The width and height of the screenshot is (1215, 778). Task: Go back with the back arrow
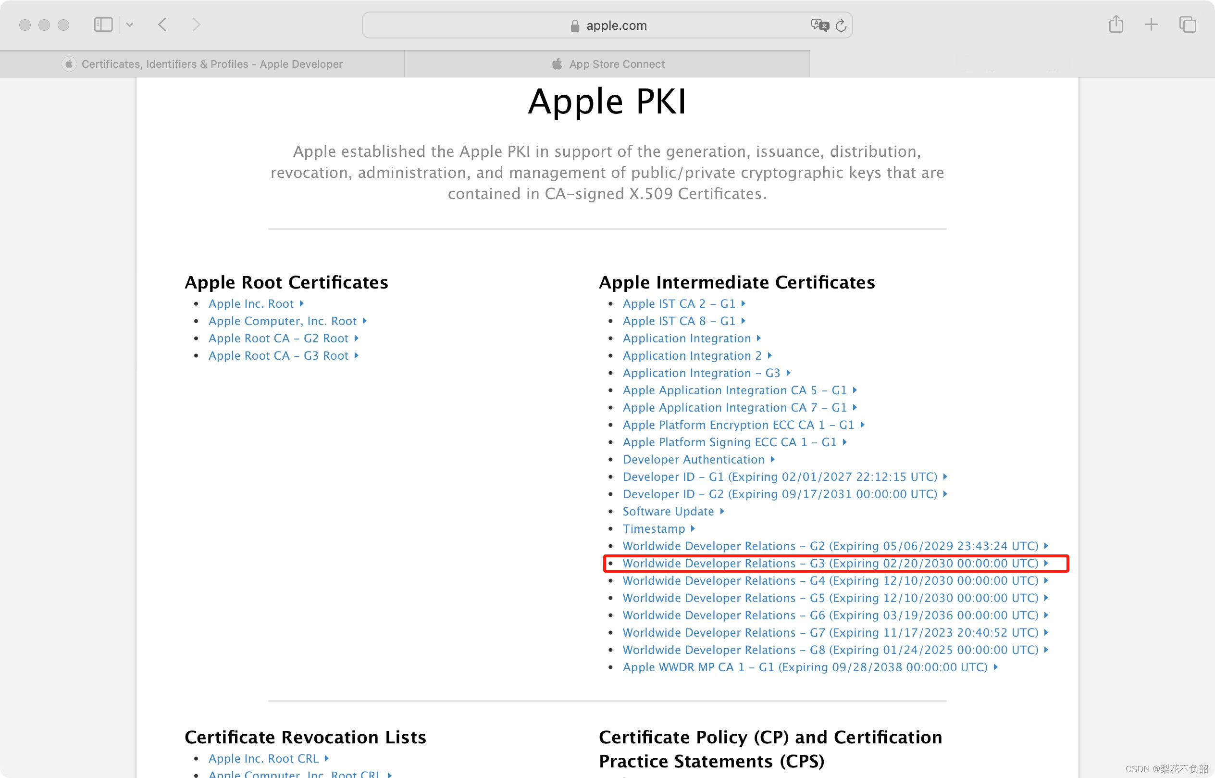(162, 25)
